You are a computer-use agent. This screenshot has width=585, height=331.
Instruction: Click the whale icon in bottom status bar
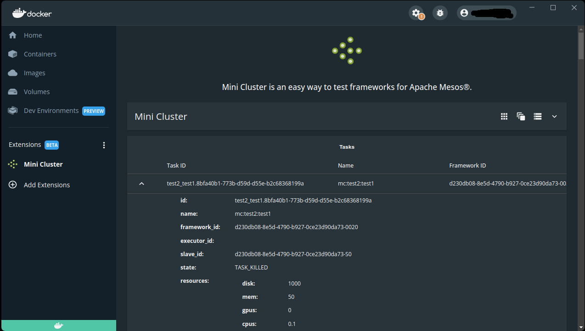[58, 325]
